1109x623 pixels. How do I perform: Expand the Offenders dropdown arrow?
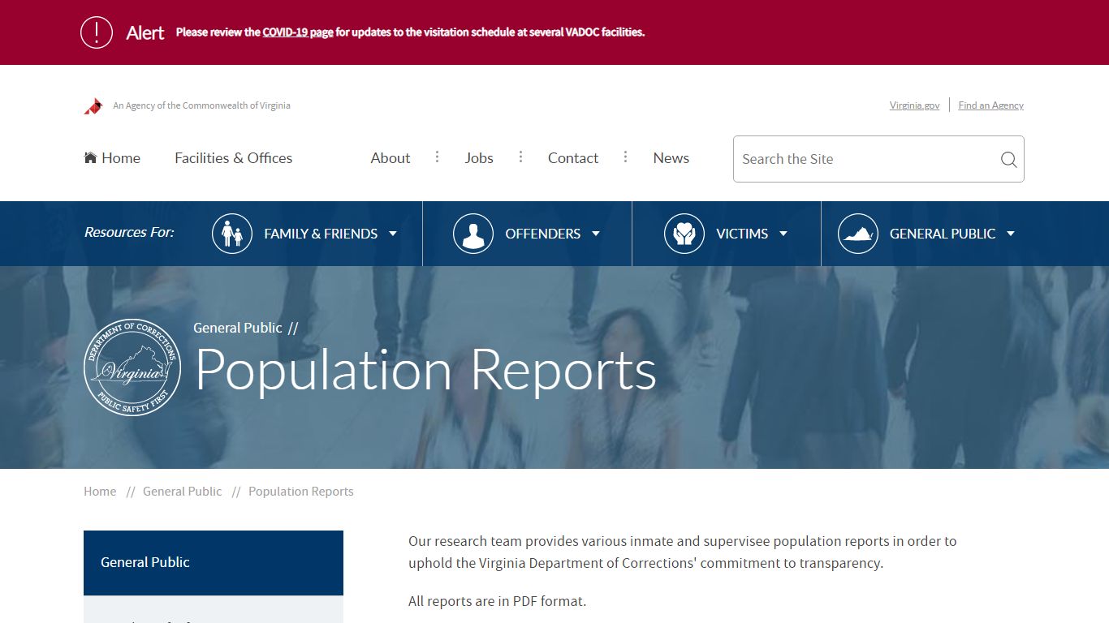tap(596, 234)
